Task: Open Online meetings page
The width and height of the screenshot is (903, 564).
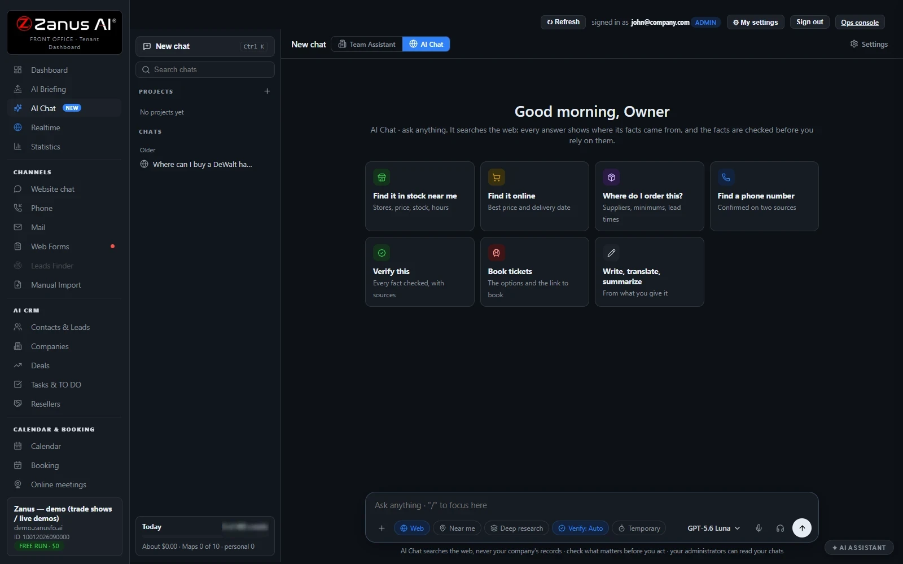Action: [x=64, y=484]
